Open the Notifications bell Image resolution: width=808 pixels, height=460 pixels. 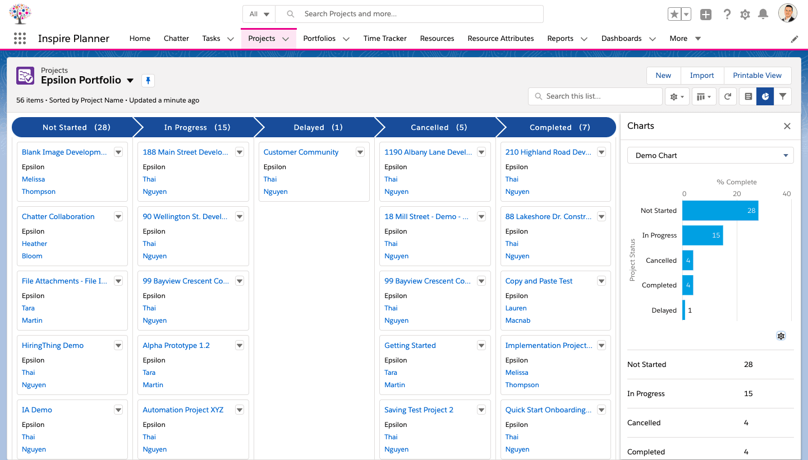[x=763, y=15]
